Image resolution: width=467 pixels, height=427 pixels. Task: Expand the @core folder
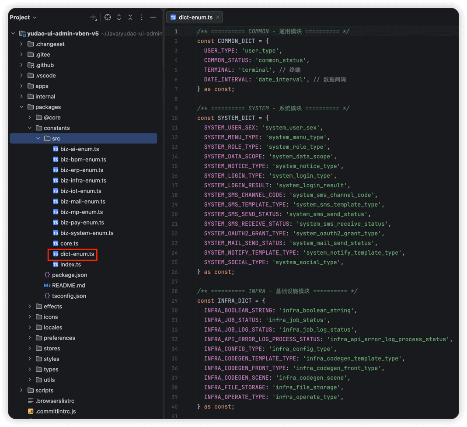30,117
